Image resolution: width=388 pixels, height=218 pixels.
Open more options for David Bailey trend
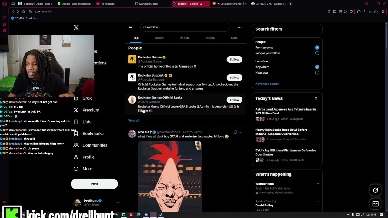click(317, 202)
